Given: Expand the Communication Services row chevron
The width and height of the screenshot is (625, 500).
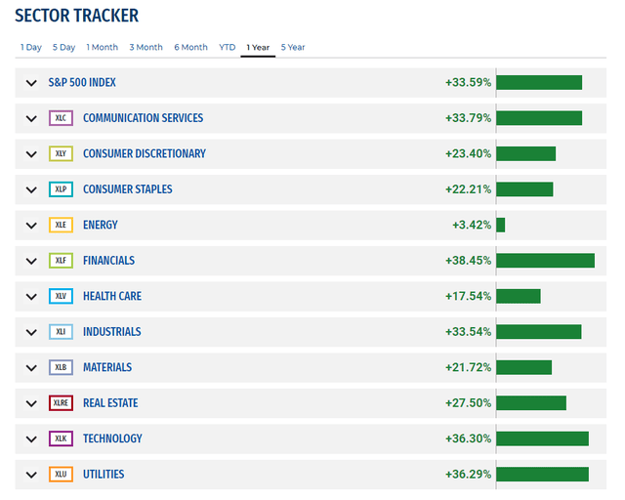Looking at the screenshot, I should coord(31,119).
